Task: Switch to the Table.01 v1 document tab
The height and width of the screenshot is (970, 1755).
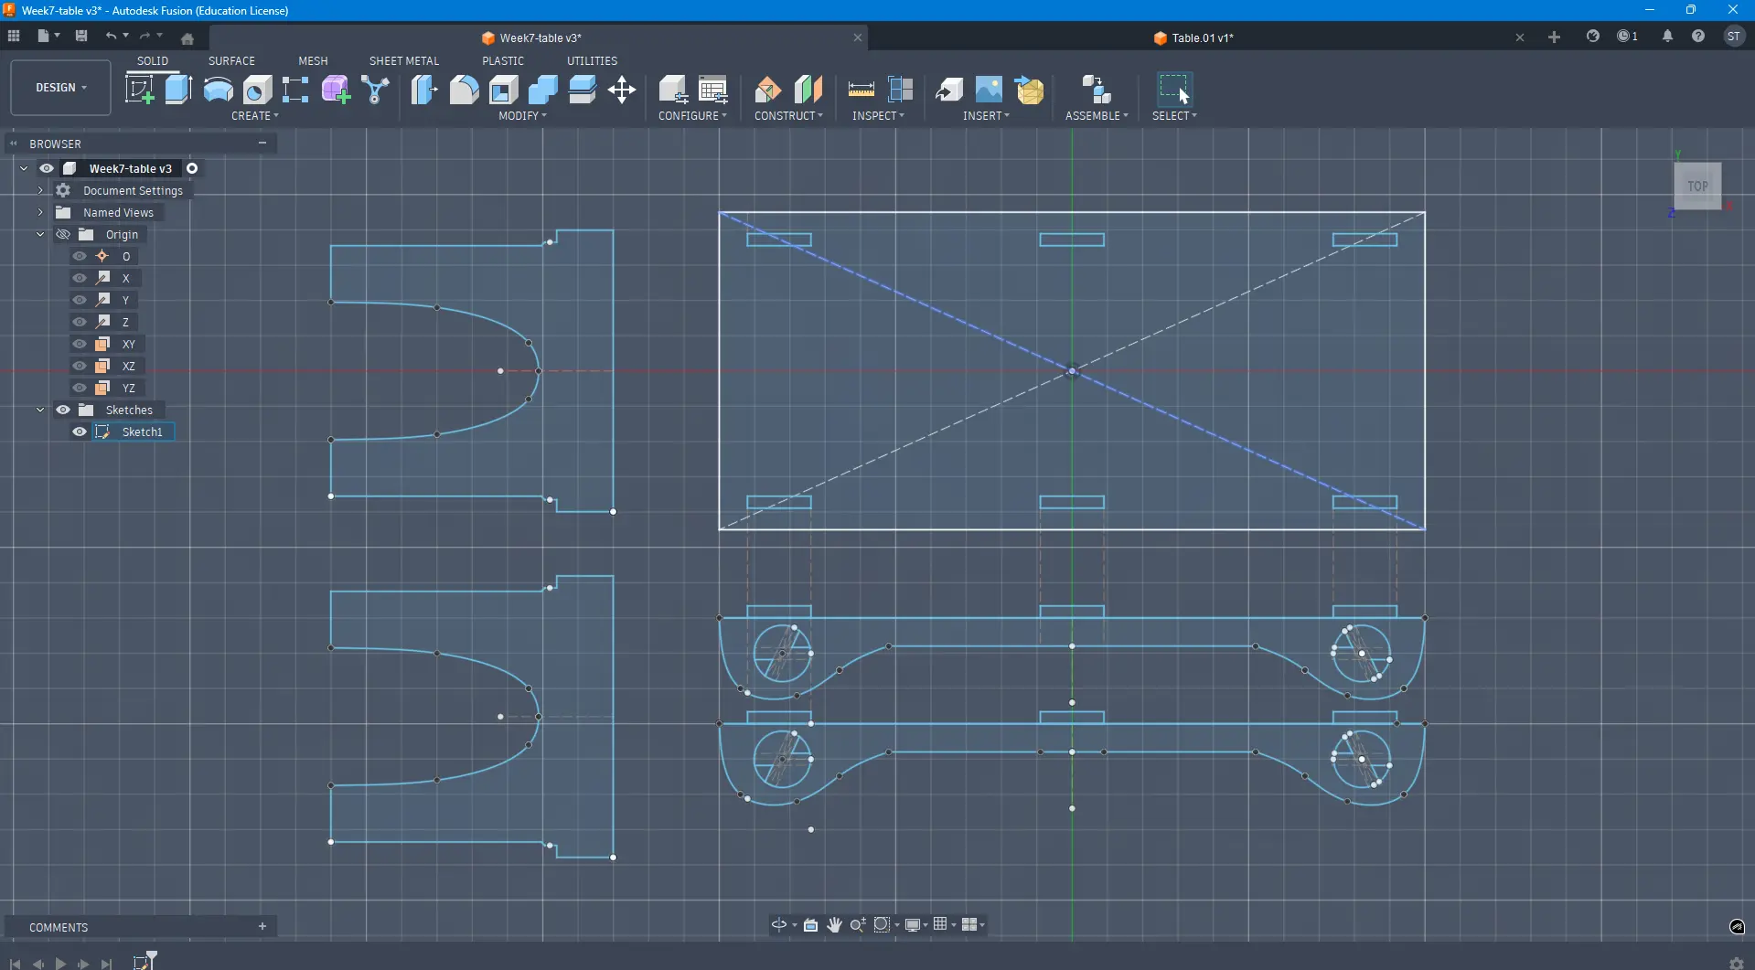Action: point(1202,37)
